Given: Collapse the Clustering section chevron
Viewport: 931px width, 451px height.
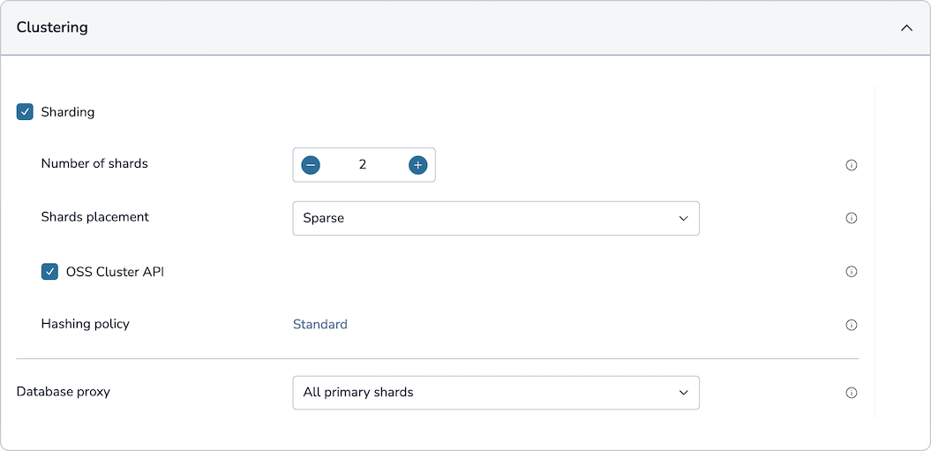Looking at the screenshot, I should coord(906,28).
